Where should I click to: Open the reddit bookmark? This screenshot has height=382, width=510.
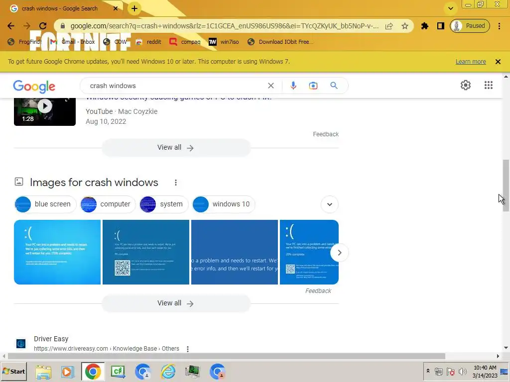coord(148,42)
